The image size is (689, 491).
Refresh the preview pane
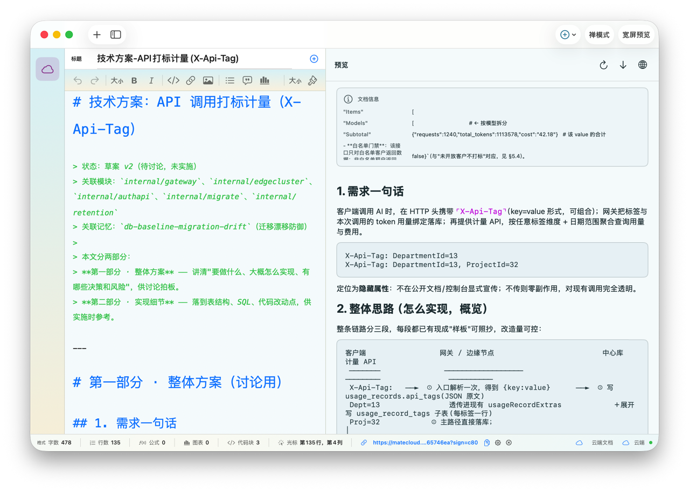click(x=603, y=65)
